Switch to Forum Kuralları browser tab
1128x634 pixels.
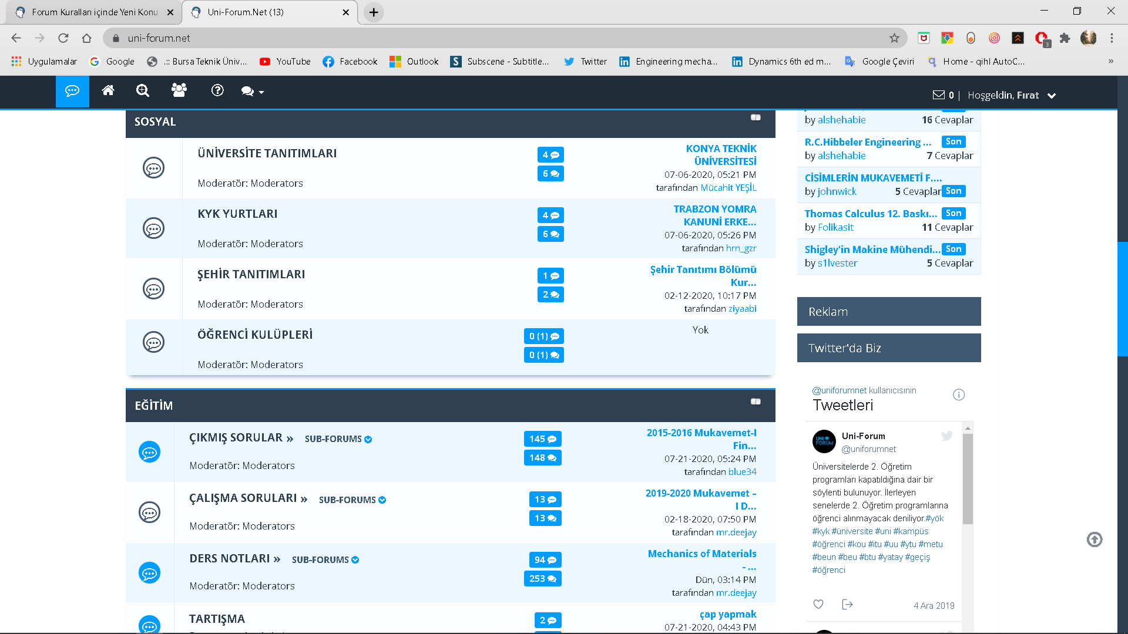(94, 12)
